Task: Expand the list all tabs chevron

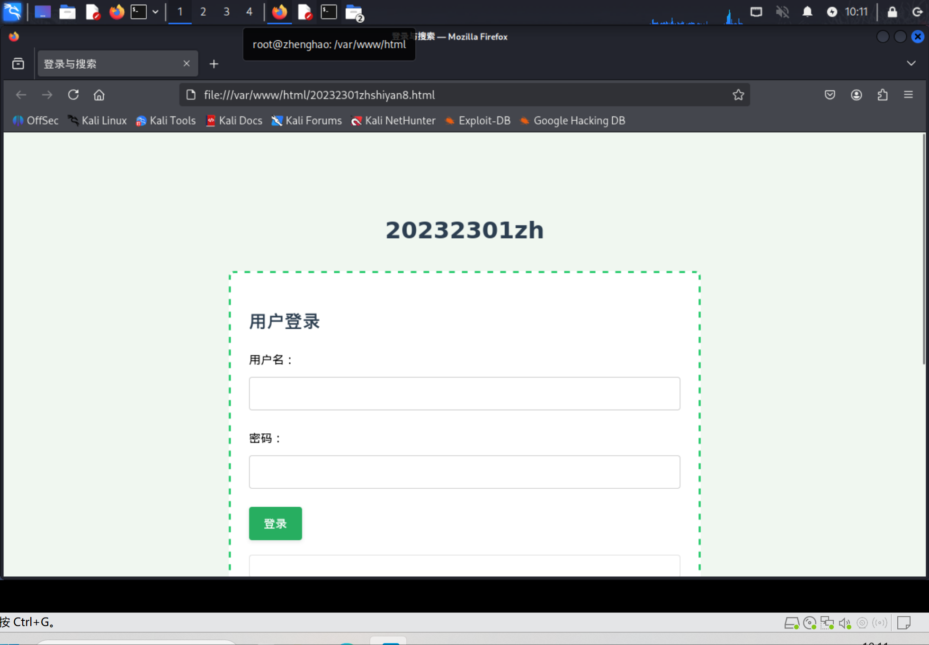Action: (911, 63)
